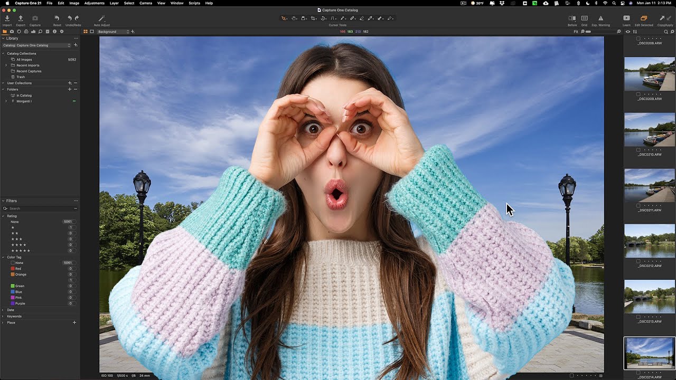This screenshot has width=676, height=380.
Task: Tick the checkbox above _DSC0208.ARW
Action: [638, 39]
